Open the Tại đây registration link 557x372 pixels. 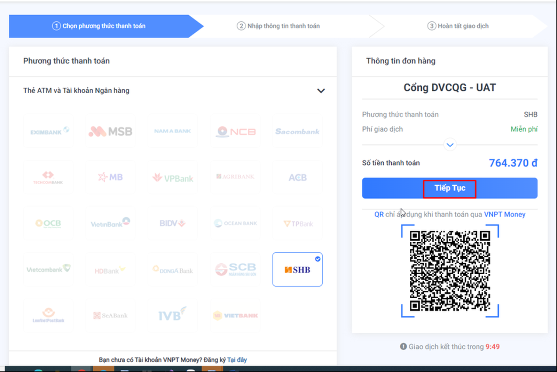click(x=237, y=360)
